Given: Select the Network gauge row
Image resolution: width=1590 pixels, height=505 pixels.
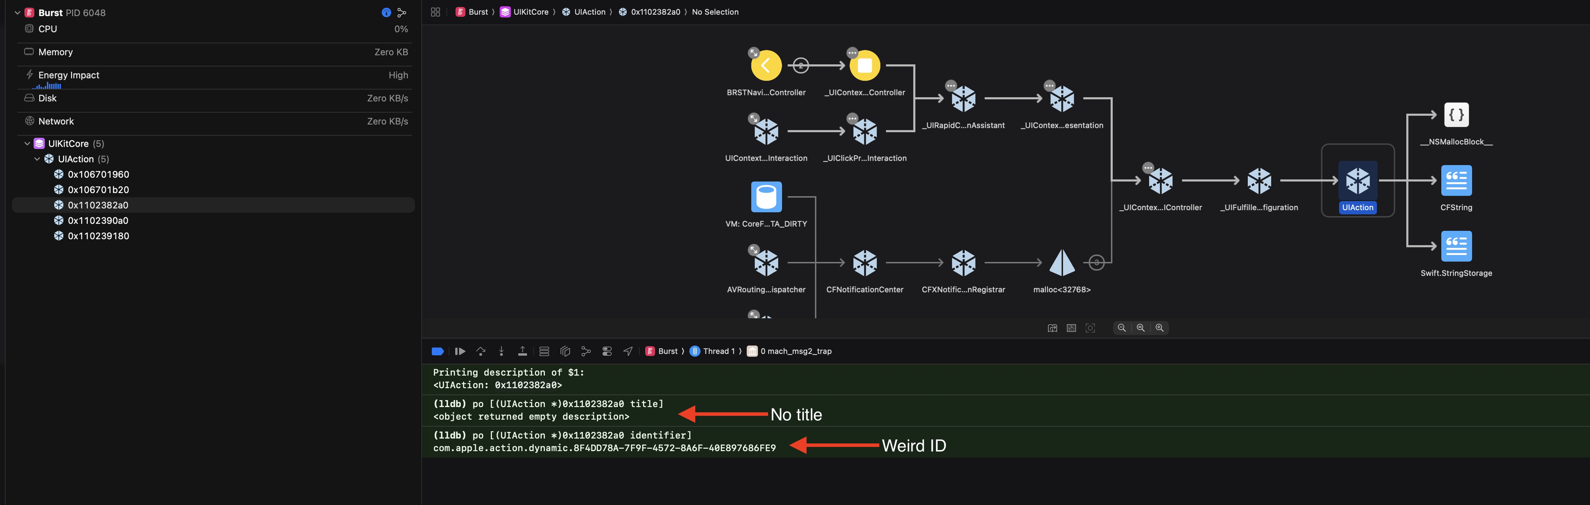Looking at the screenshot, I should [215, 121].
